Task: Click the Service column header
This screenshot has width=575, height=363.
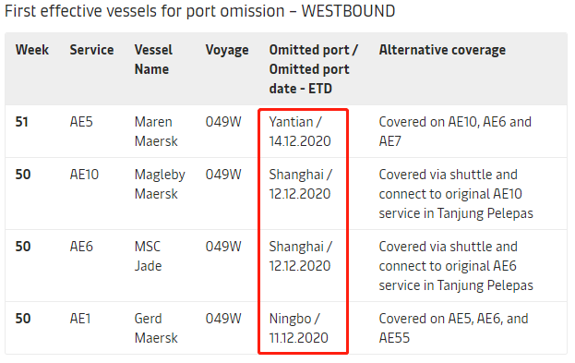Action: click(91, 50)
